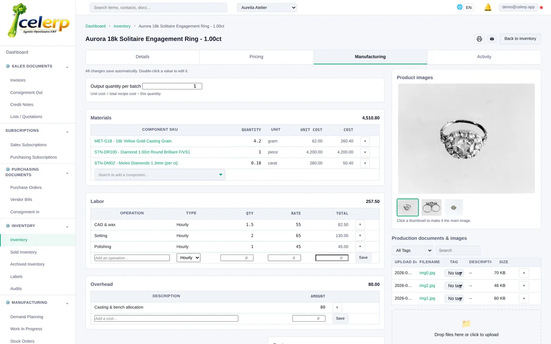Open Work In Progress in the sidebar

26,329
